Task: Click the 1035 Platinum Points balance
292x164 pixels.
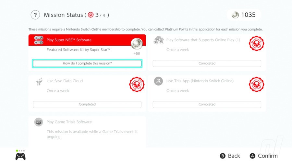Action: pos(244,15)
